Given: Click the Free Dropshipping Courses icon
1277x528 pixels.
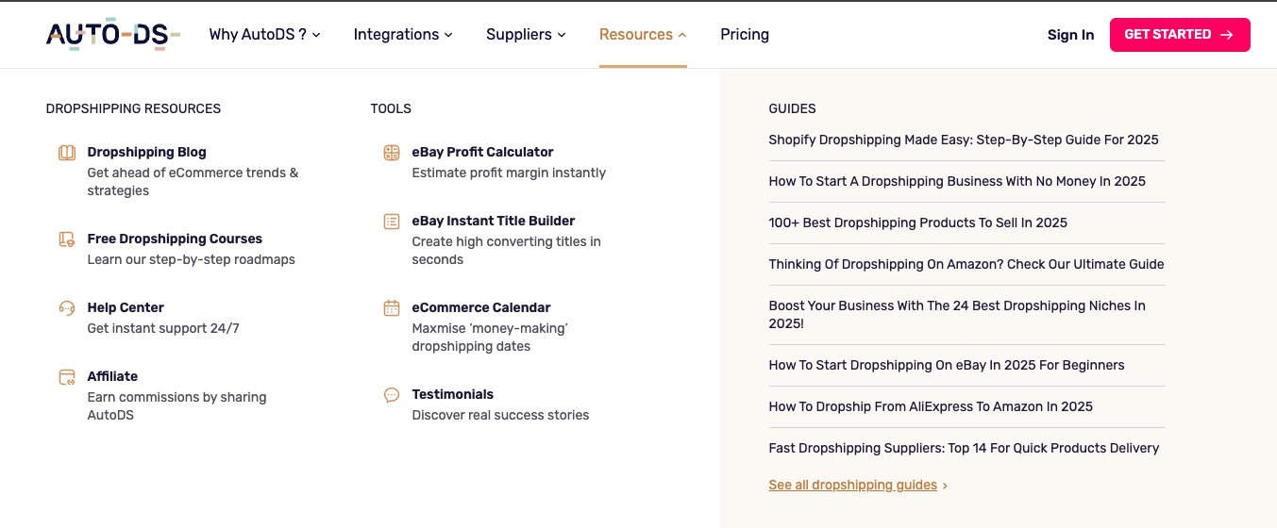Looking at the screenshot, I should (x=67, y=239).
